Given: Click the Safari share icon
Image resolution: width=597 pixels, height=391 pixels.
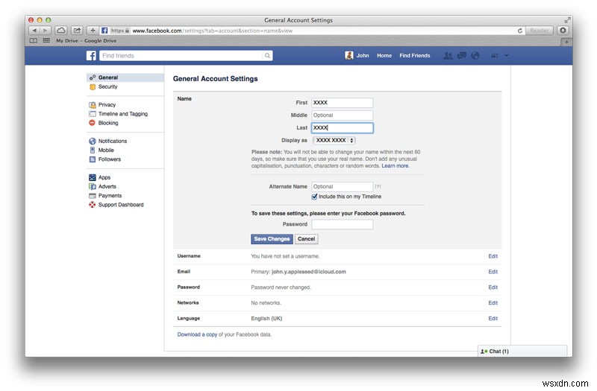Looking at the screenshot, I should coord(77,31).
